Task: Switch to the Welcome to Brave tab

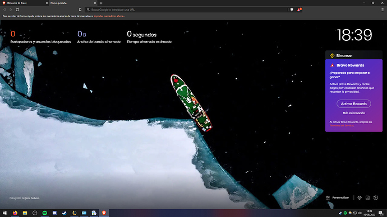Action: 24,3
